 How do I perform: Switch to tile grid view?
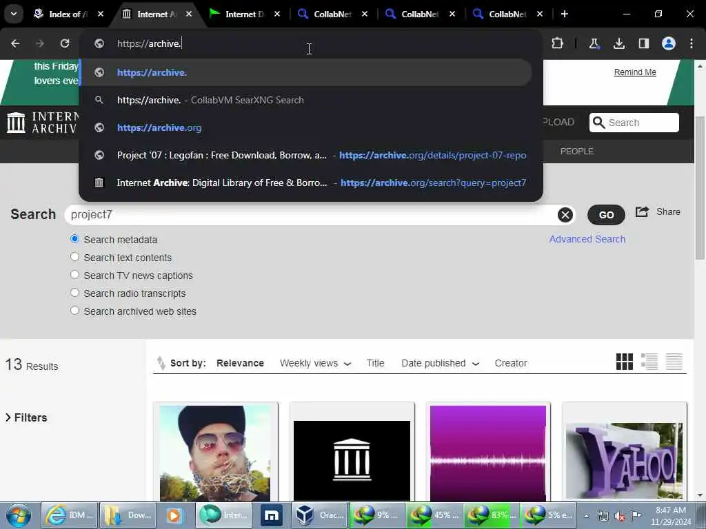click(625, 362)
